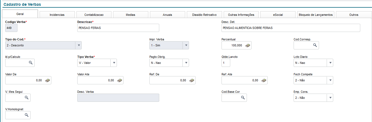
Task: Expand the Tipo do Cod. dropdown arrow
Action: (78, 45)
